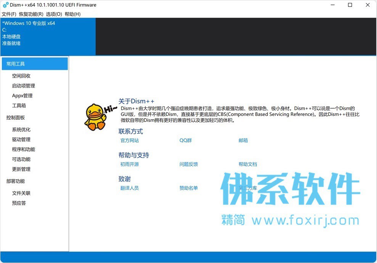The width and height of the screenshot is (377, 263).
Task: Open the 文件(F) menu
Action: pos(9,14)
